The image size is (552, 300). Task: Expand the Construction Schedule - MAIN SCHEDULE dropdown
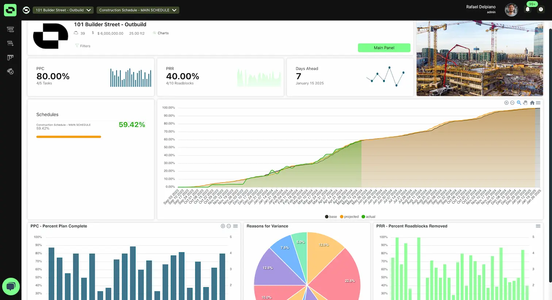(x=138, y=10)
